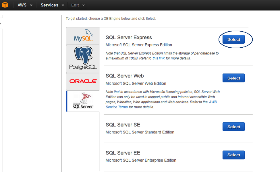Click the 'SQL Server SE' heading
Image resolution: width=280 pixels, height=172 pixels.
coord(123,125)
